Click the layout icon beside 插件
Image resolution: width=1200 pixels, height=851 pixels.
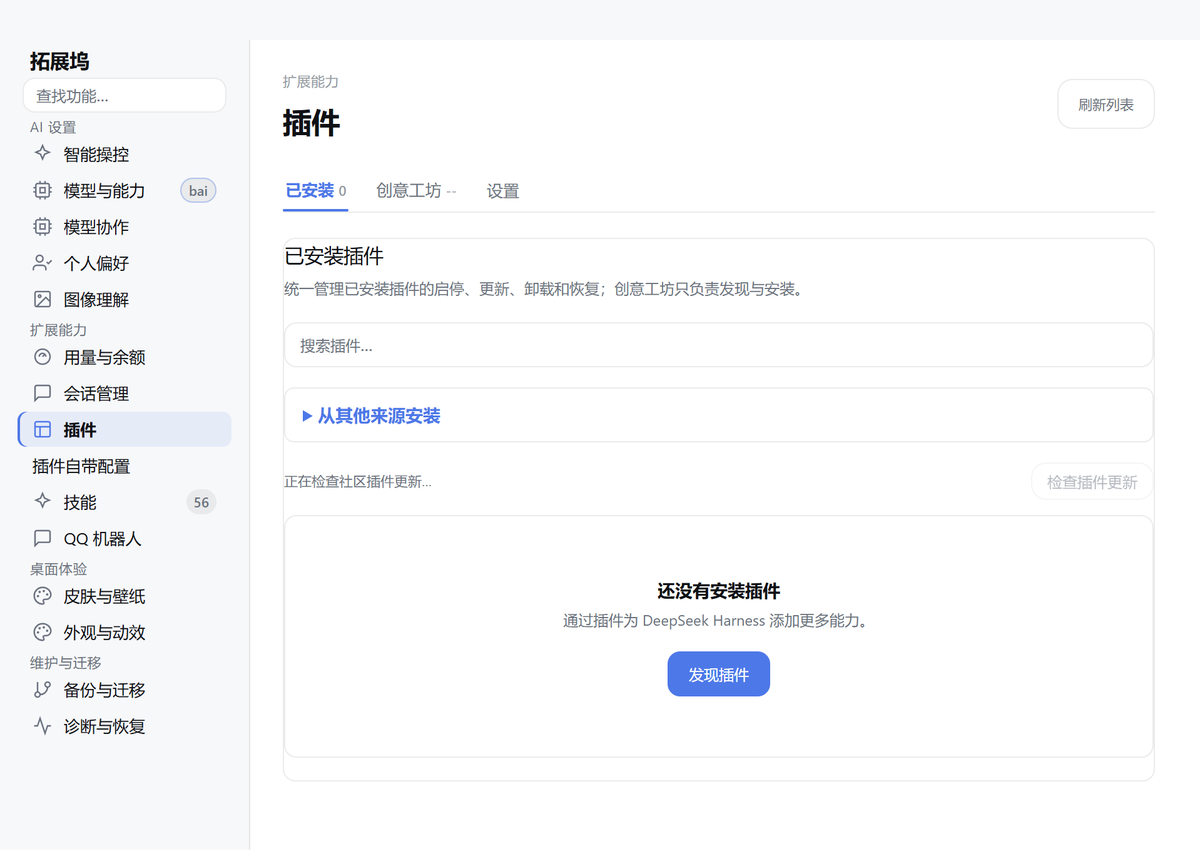[43, 429]
